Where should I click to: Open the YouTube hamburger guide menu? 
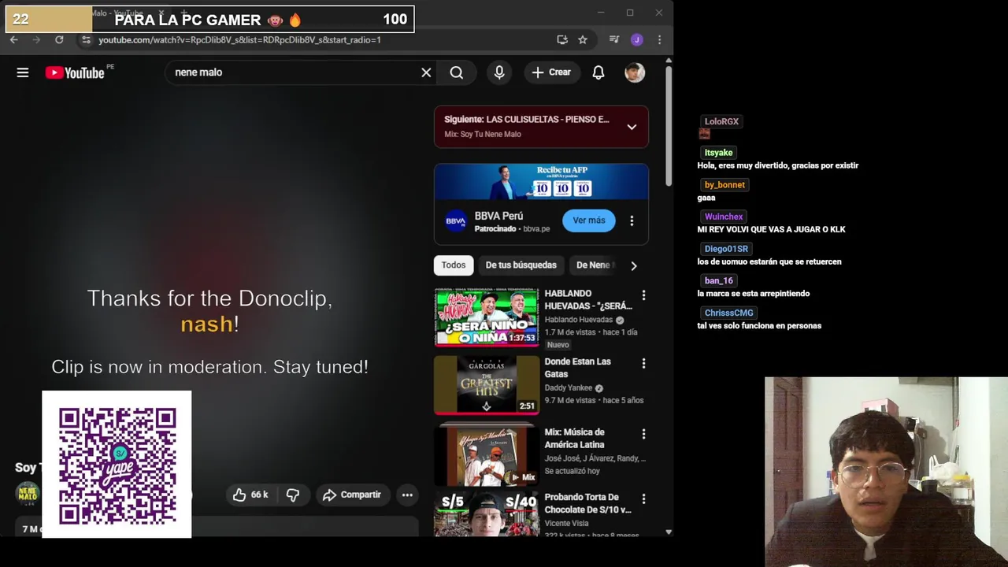23,72
